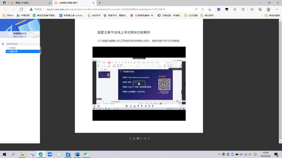Collapse the course sidebar handle
The width and height of the screenshot is (282, 158).
tap(41, 51)
